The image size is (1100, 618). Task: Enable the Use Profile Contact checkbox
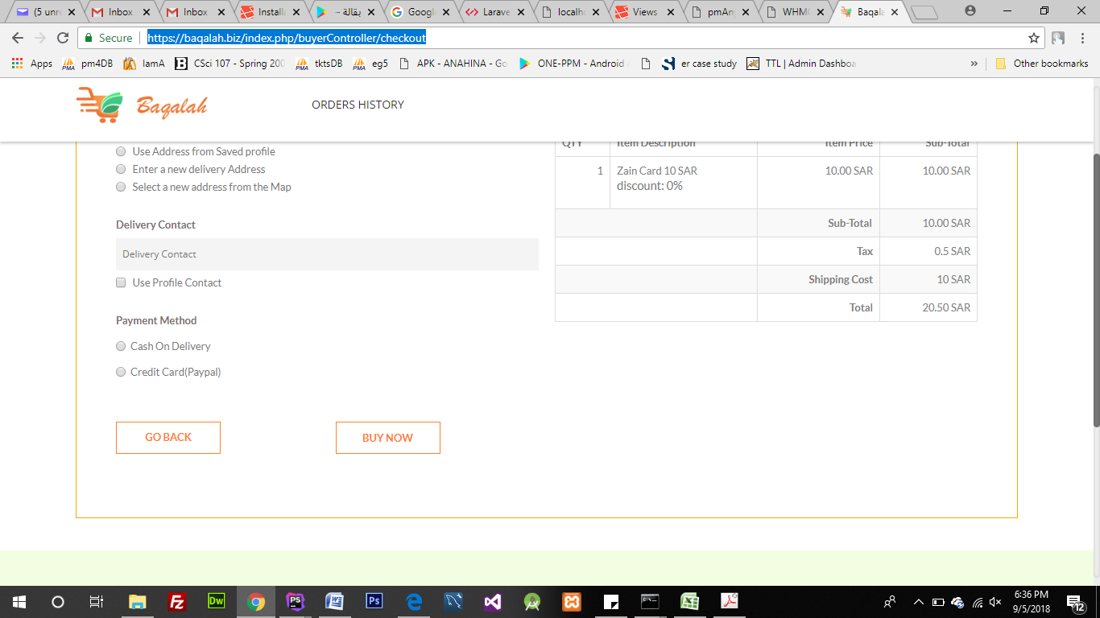point(121,282)
